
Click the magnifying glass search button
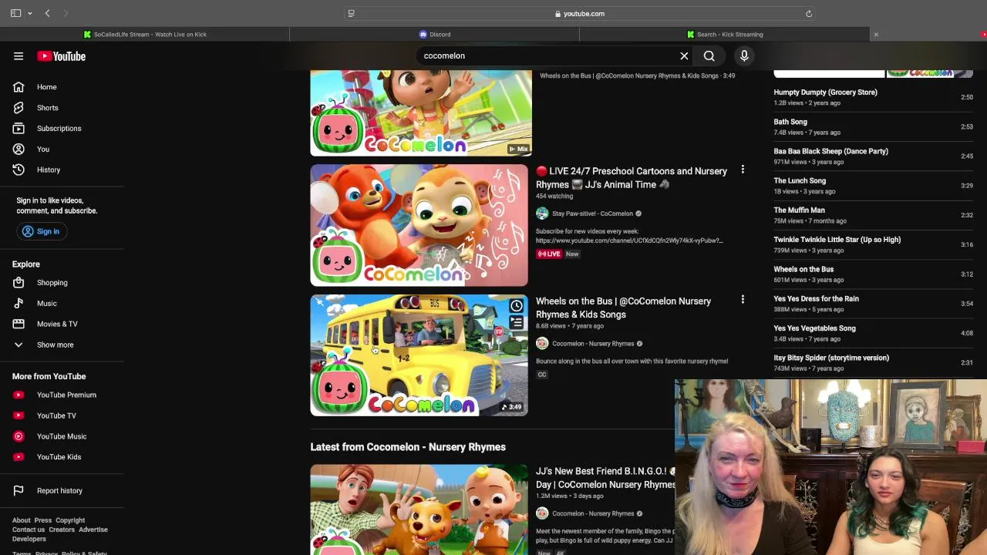click(x=709, y=55)
